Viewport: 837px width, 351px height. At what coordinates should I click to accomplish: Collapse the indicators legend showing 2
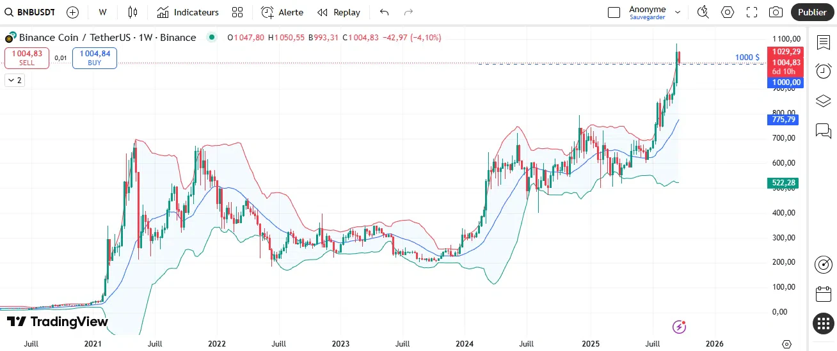(14, 80)
